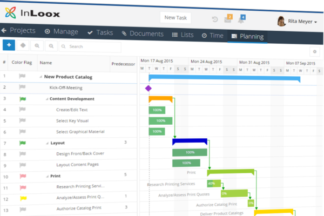This screenshot has height=216, width=324.
Task: Click the zoom in magnifier button
Action: pos(37,46)
